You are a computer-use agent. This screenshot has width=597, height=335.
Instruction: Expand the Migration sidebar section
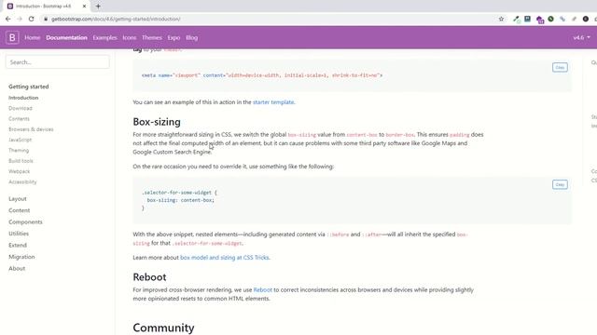point(21,257)
